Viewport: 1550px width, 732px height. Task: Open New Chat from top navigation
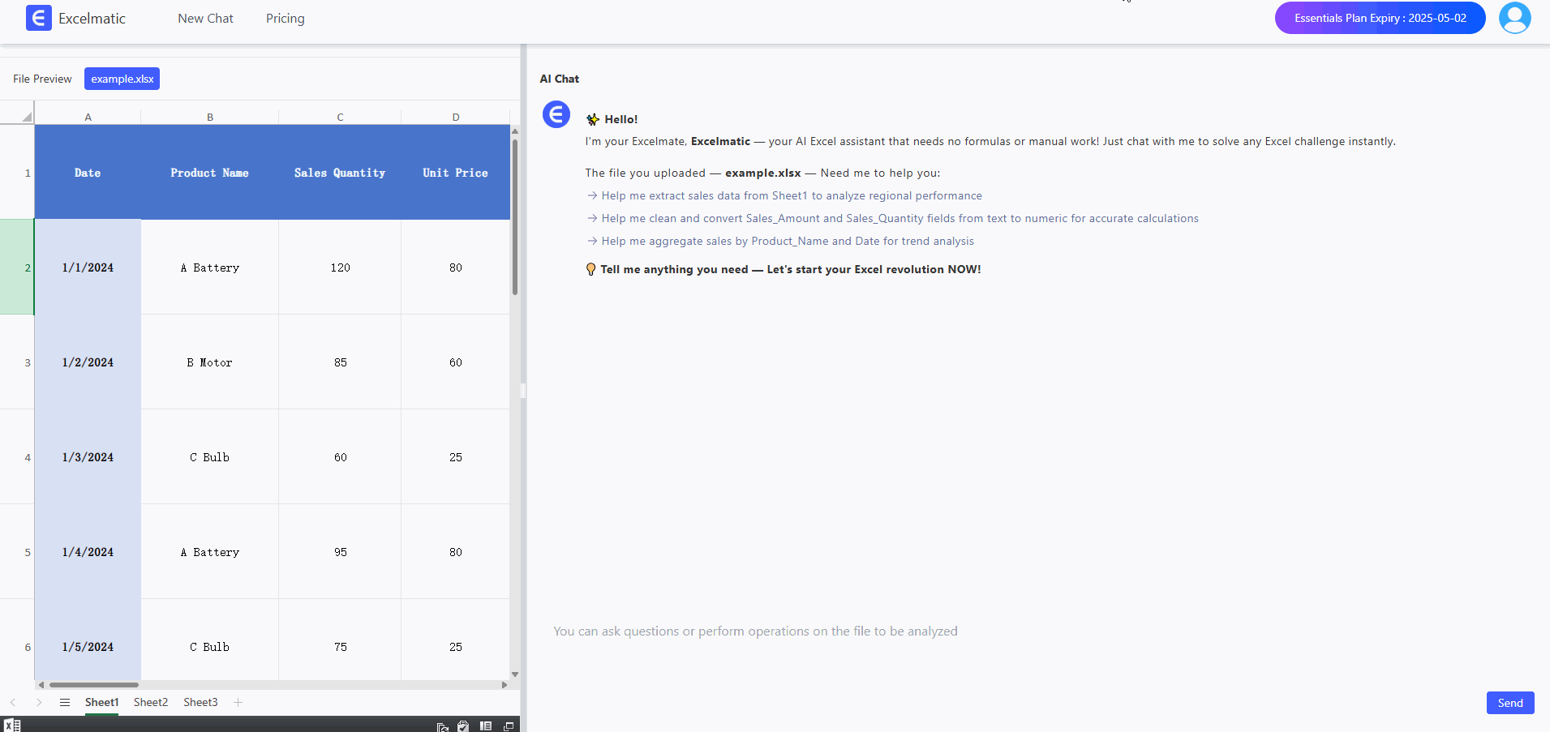click(205, 18)
